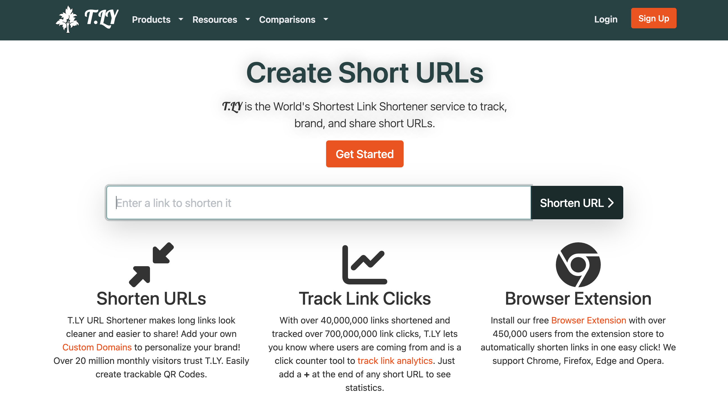Open the track link analytics link

tap(395, 361)
